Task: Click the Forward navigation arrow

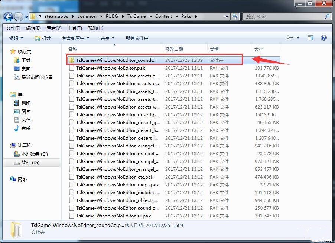Action: click(x=19, y=17)
